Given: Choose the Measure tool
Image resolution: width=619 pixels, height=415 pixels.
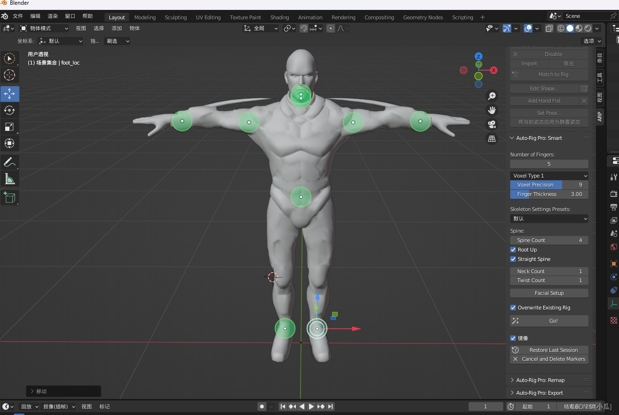Looking at the screenshot, I should (9, 179).
